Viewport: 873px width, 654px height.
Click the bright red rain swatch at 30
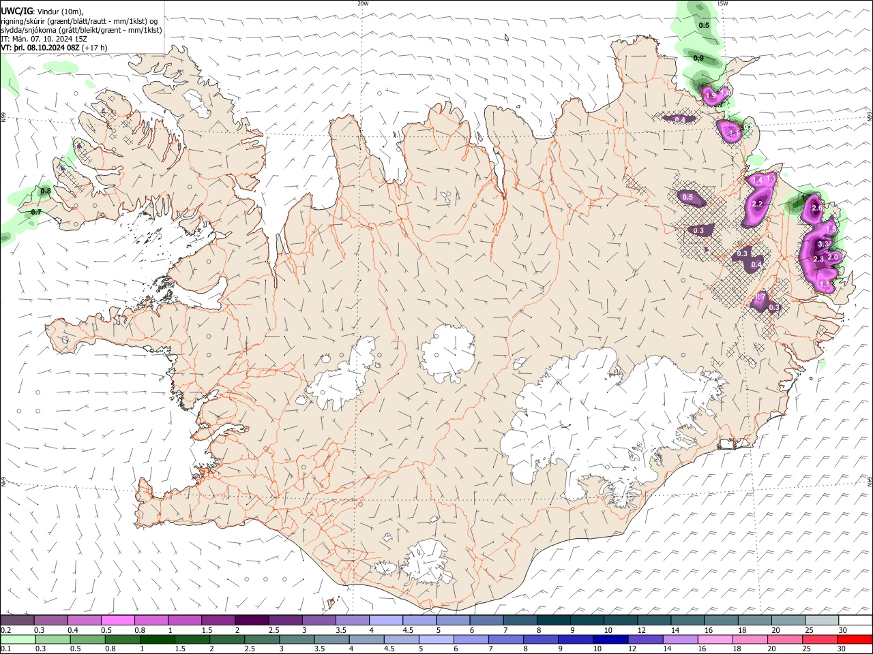point(855,639)
